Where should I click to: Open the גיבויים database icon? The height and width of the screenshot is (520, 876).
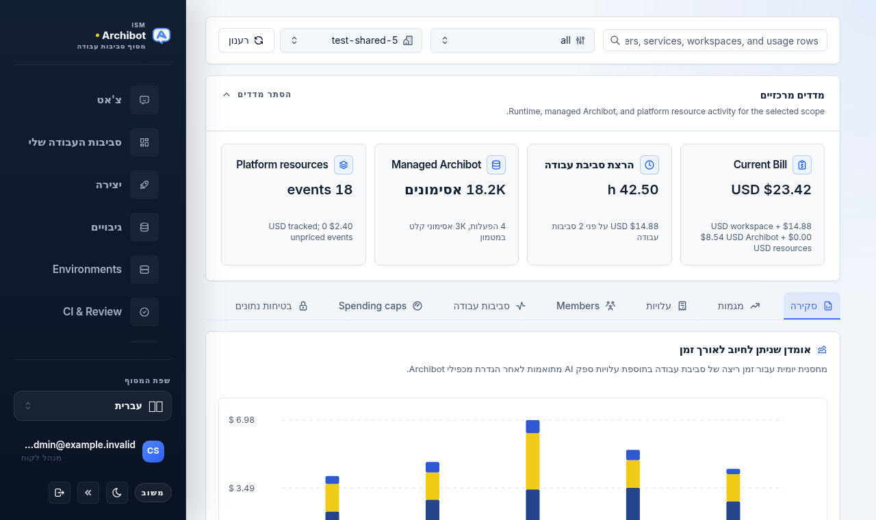(x=144, y=227)
